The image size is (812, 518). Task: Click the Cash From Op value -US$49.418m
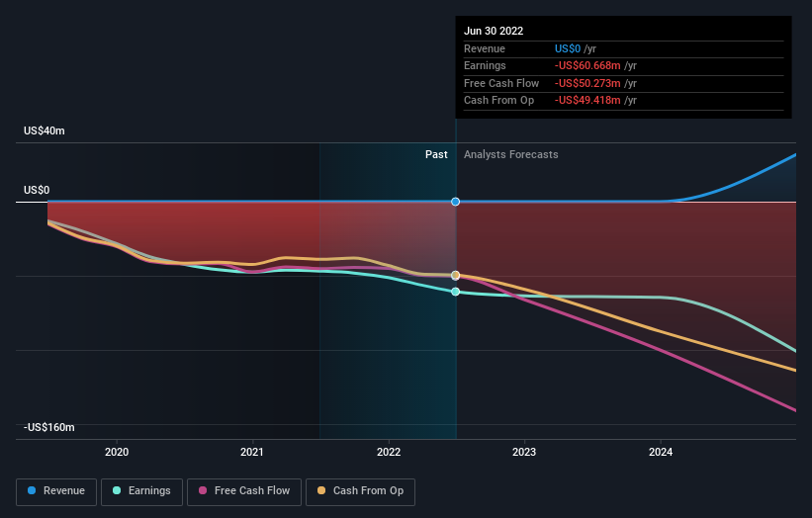[587, 101]
